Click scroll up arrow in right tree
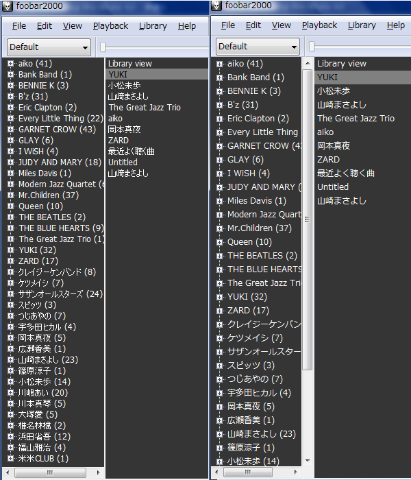The image size is (411, 480). coord(308,63)
